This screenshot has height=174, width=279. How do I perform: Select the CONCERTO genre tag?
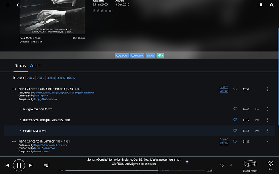pyautogui.click(x=137, y=55)
